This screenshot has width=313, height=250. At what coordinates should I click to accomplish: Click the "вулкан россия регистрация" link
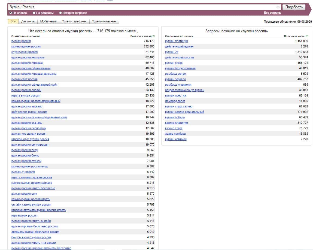coord(30,145)
